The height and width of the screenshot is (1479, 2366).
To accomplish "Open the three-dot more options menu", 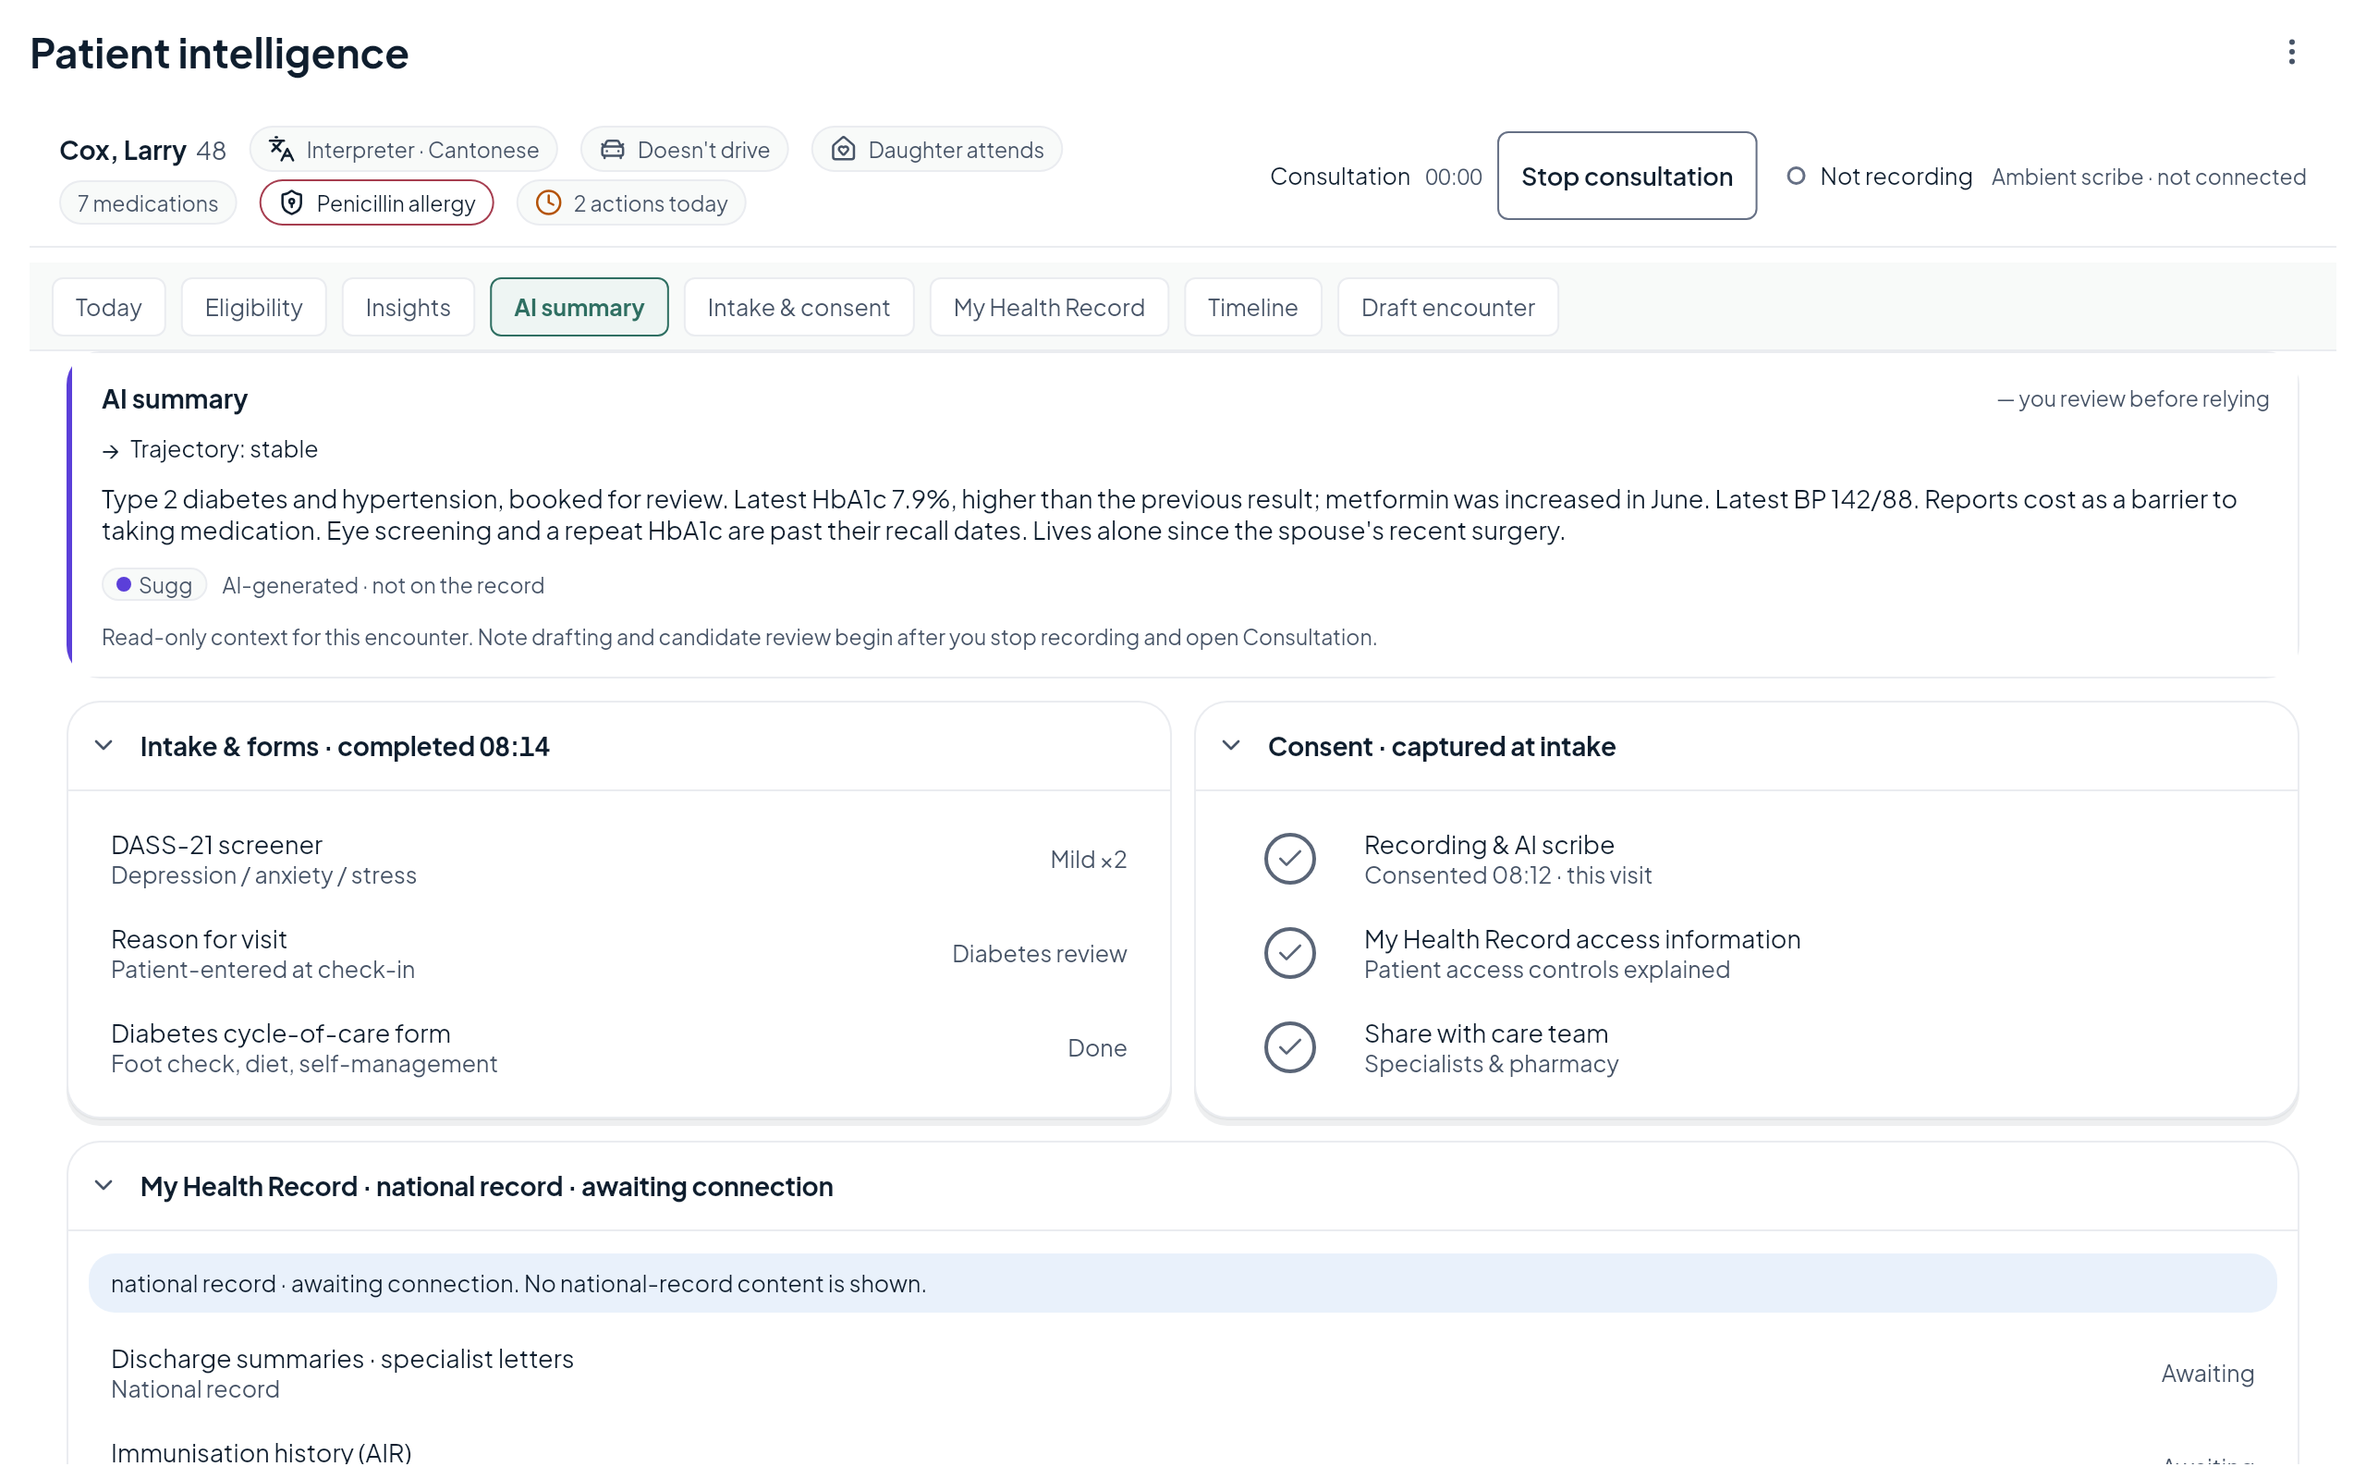I will 2291,52.
